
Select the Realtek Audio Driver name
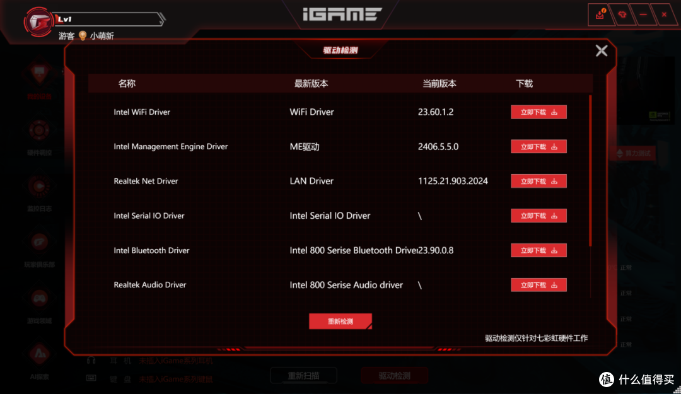(150, 285)
